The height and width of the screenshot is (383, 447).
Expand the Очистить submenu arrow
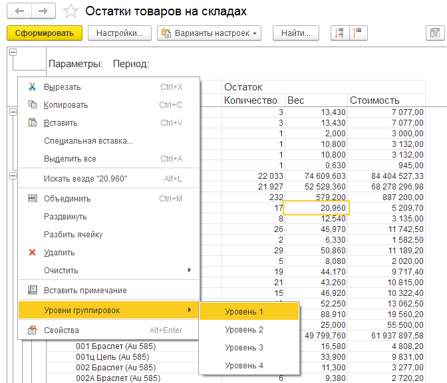pos(190,270)
